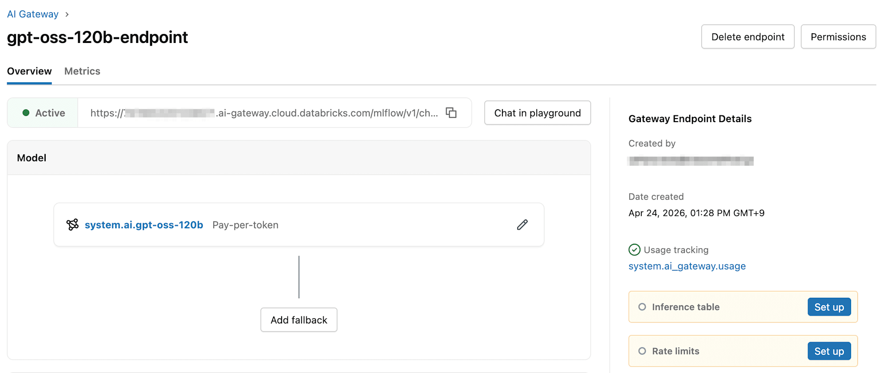Click the Rate limits status circle
This screenshot has height=373, width=887.
pos(642,351)
